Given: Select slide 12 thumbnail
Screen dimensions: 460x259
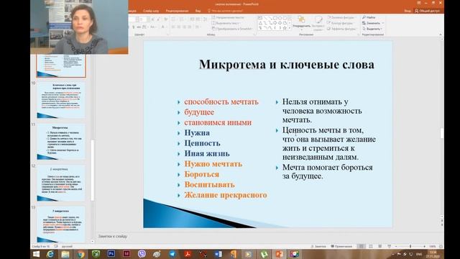Looking at the screenshot, I should pos(61,183).
